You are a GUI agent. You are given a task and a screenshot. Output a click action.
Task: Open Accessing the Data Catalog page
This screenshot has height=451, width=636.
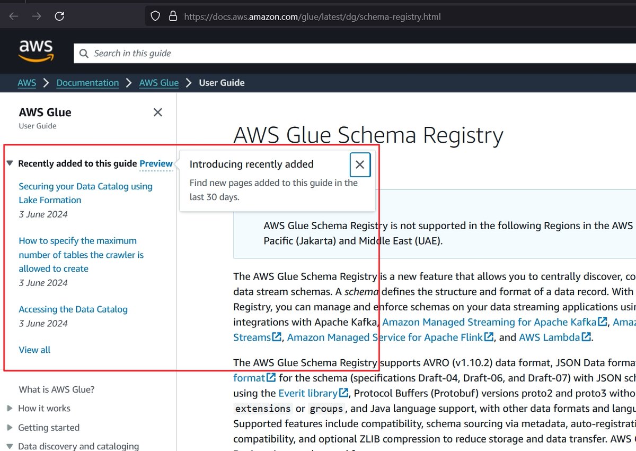coord(73,309)
